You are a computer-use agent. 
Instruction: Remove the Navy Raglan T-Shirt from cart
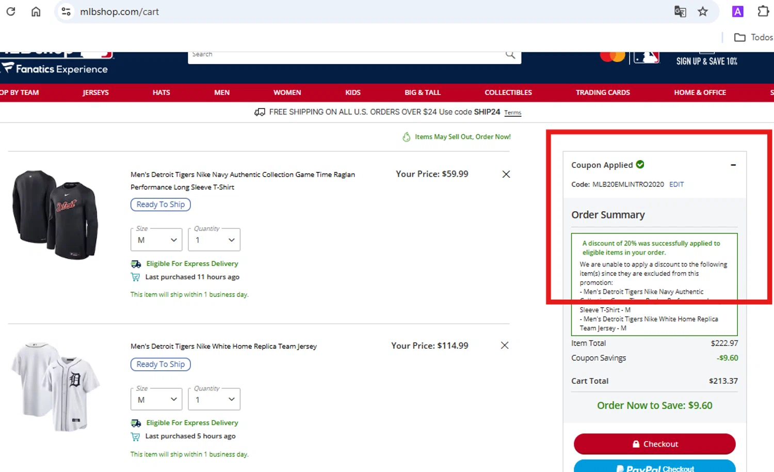[506, 175]
